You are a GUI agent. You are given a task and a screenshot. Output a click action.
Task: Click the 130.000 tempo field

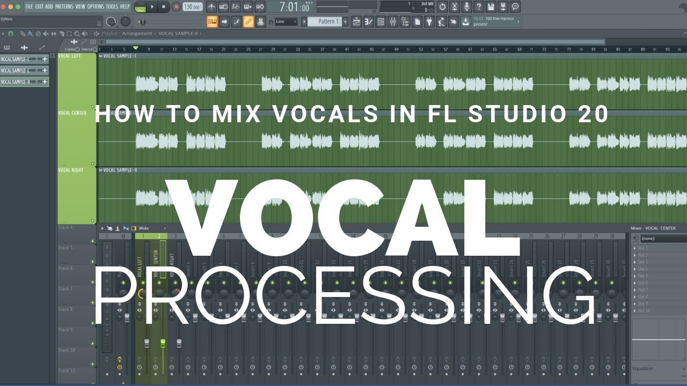[x=192, y=7]
